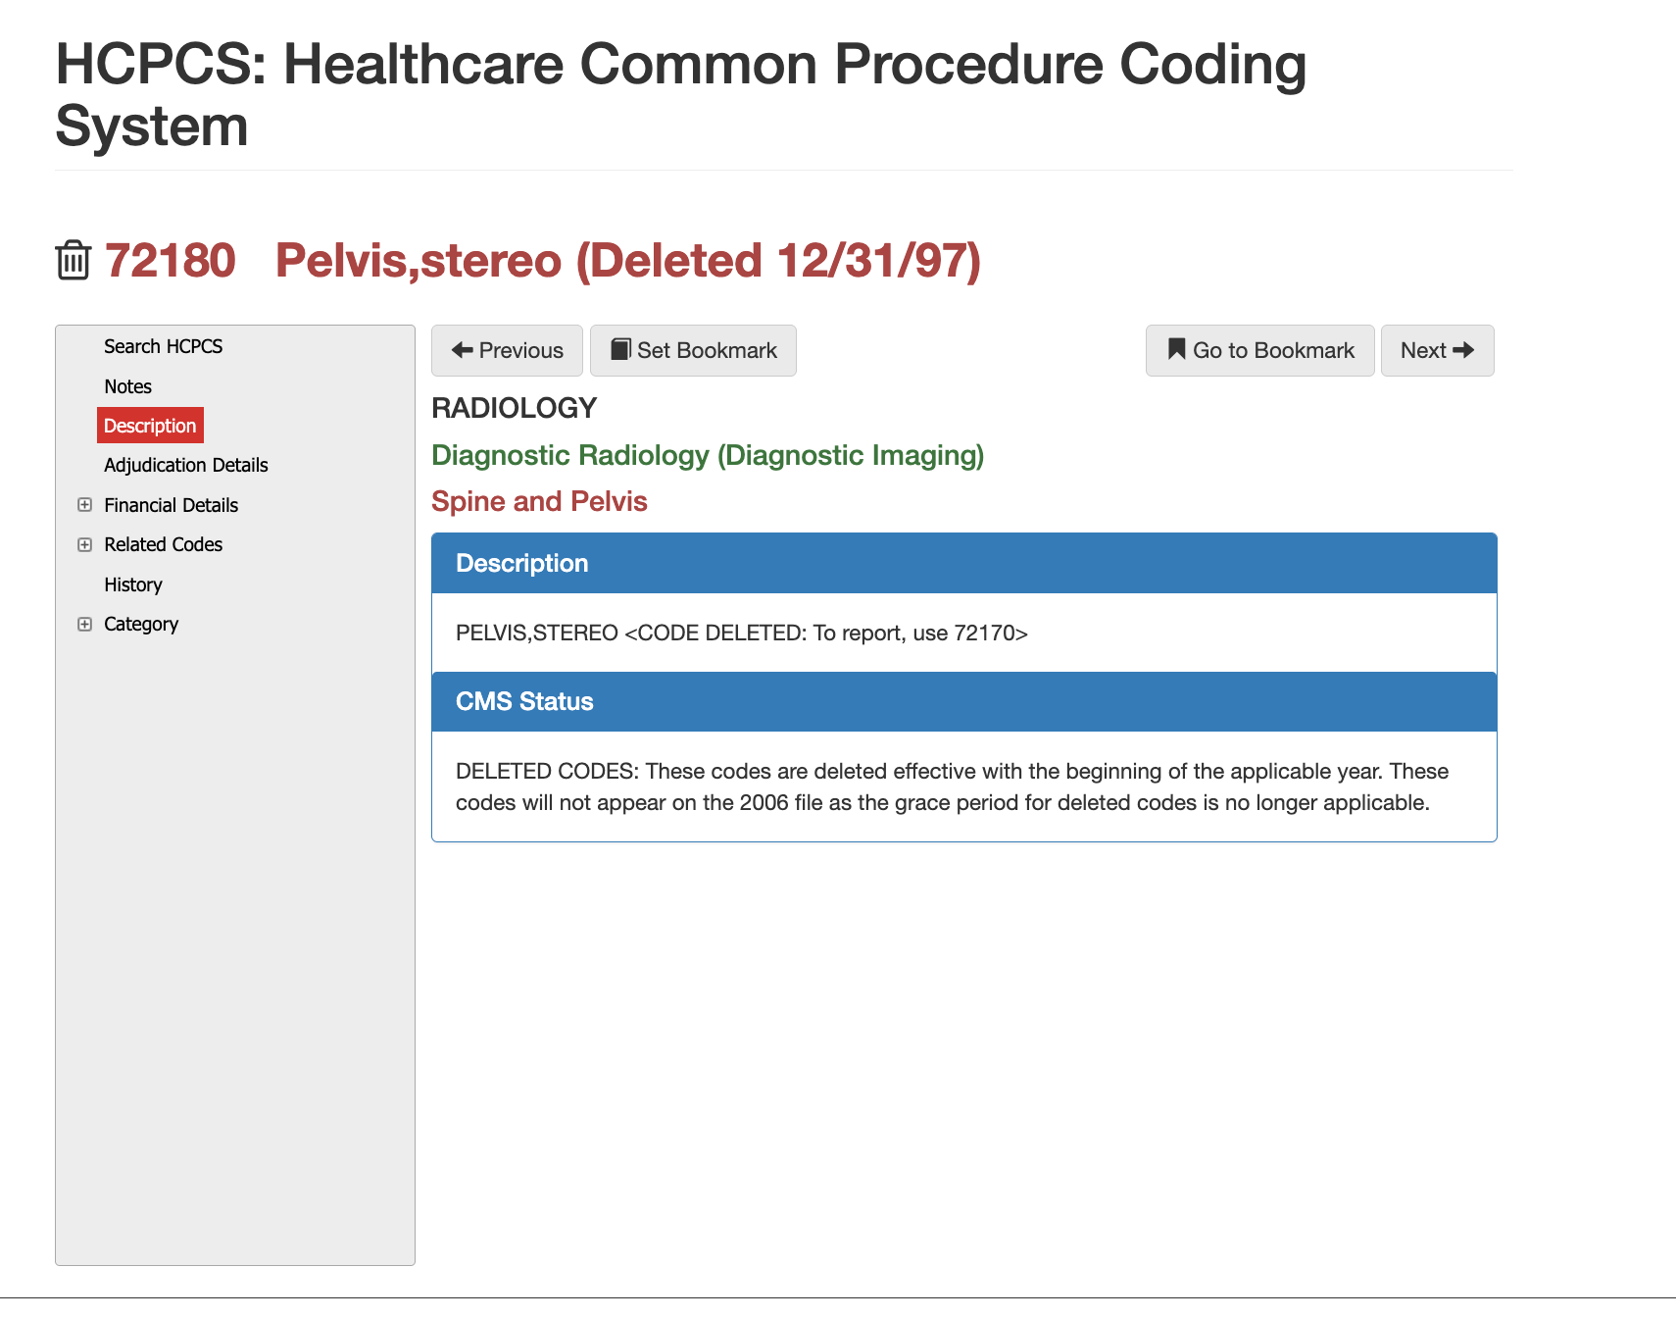The image size is (1676, 1318).
Task: Expand the Financial Details tree node
Action: point(85,505)
